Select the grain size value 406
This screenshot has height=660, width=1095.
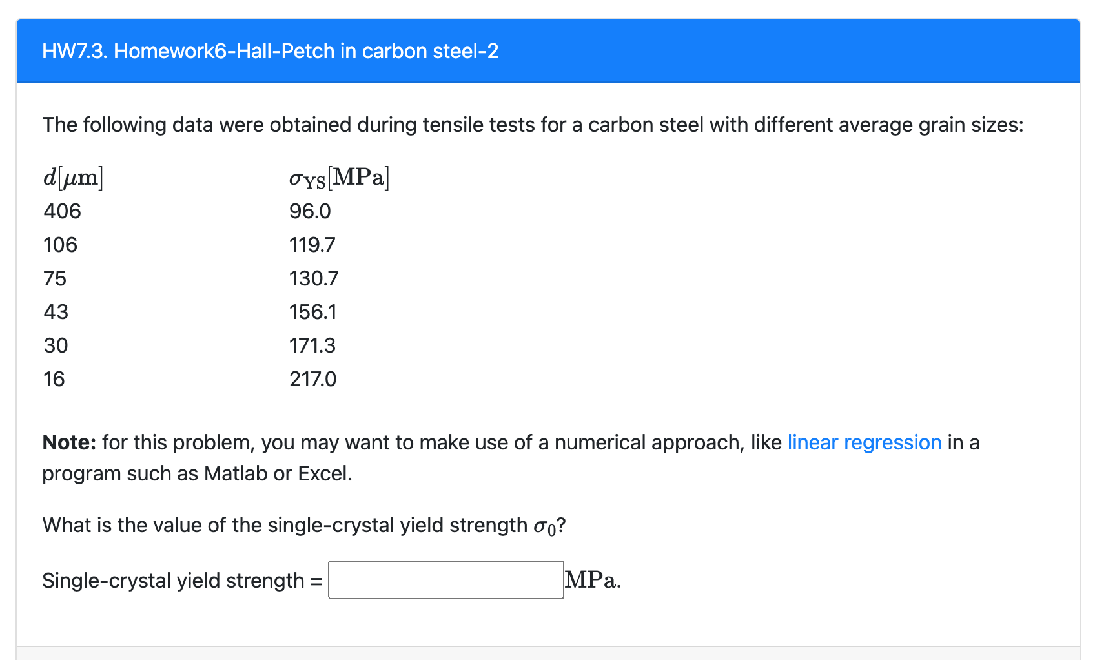coord(62,211)
